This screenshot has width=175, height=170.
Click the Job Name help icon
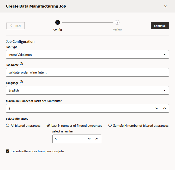click(21, 64)
